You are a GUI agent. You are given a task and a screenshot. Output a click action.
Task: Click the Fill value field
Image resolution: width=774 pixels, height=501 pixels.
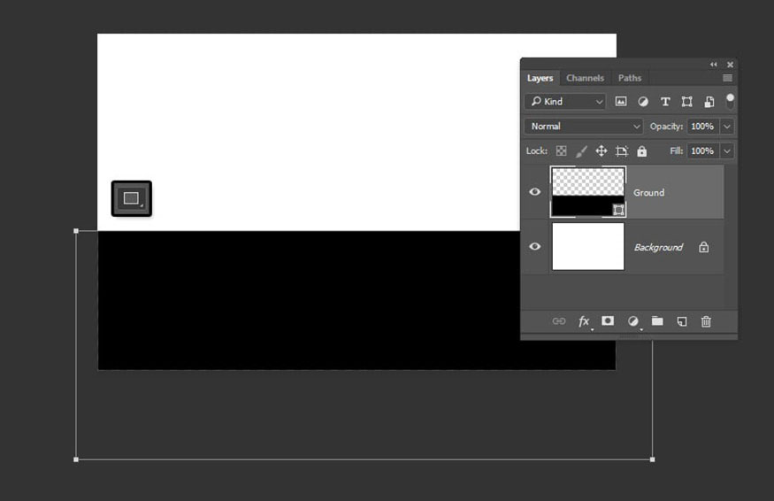click(x=703, y=151)
